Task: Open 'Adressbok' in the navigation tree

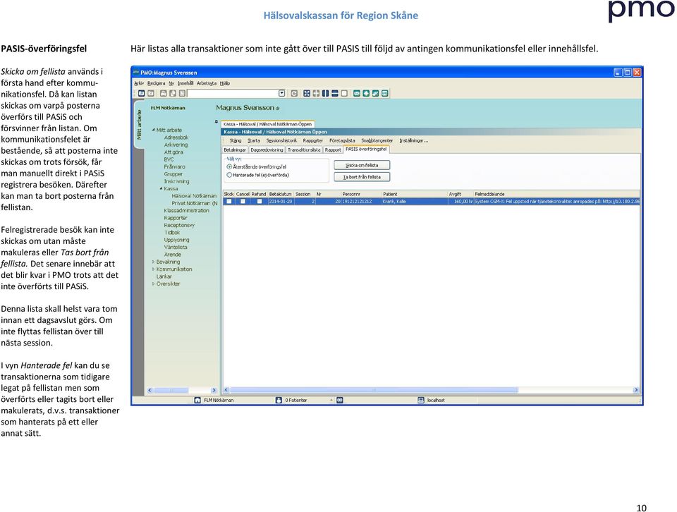Action: click(176, 138)
